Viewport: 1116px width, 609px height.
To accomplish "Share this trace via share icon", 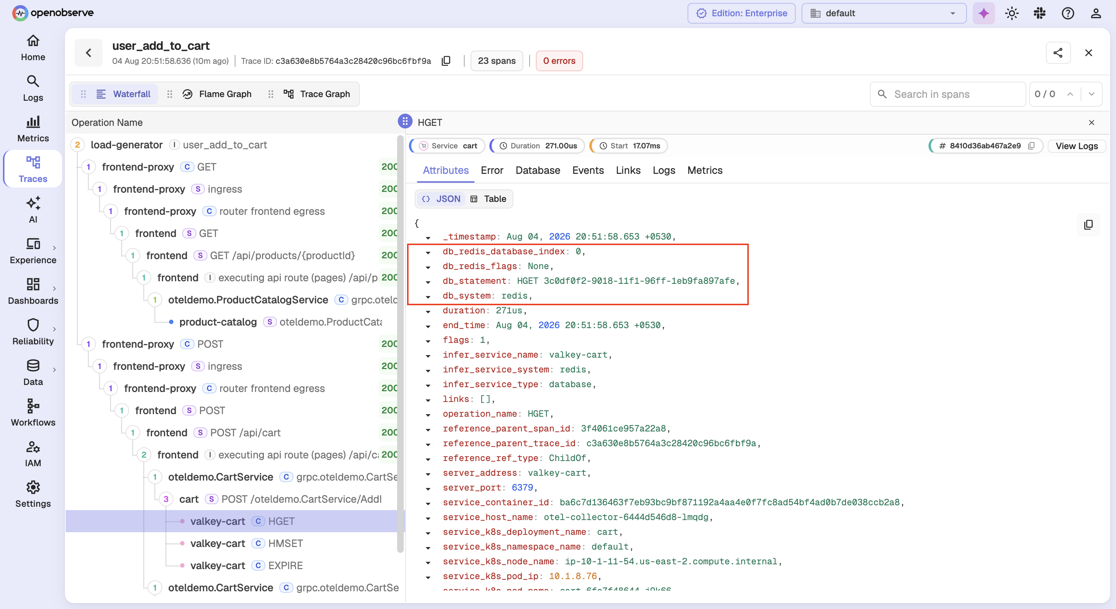I will [1058, 53].
